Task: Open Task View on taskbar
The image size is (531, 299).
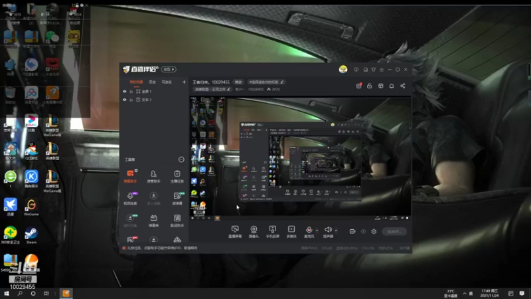Action: 46,293
